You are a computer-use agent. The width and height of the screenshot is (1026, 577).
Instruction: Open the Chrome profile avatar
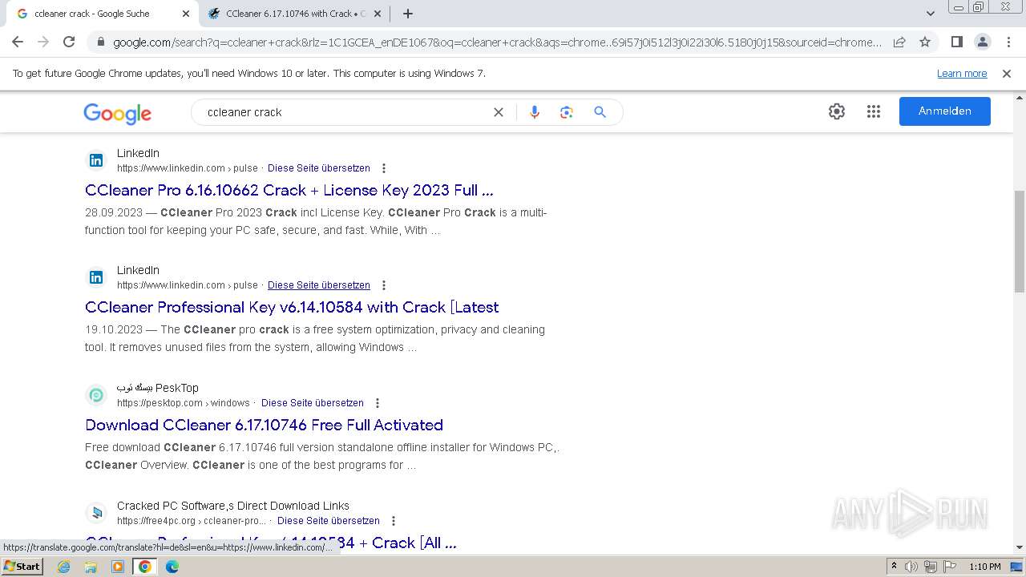coord(982,42)
